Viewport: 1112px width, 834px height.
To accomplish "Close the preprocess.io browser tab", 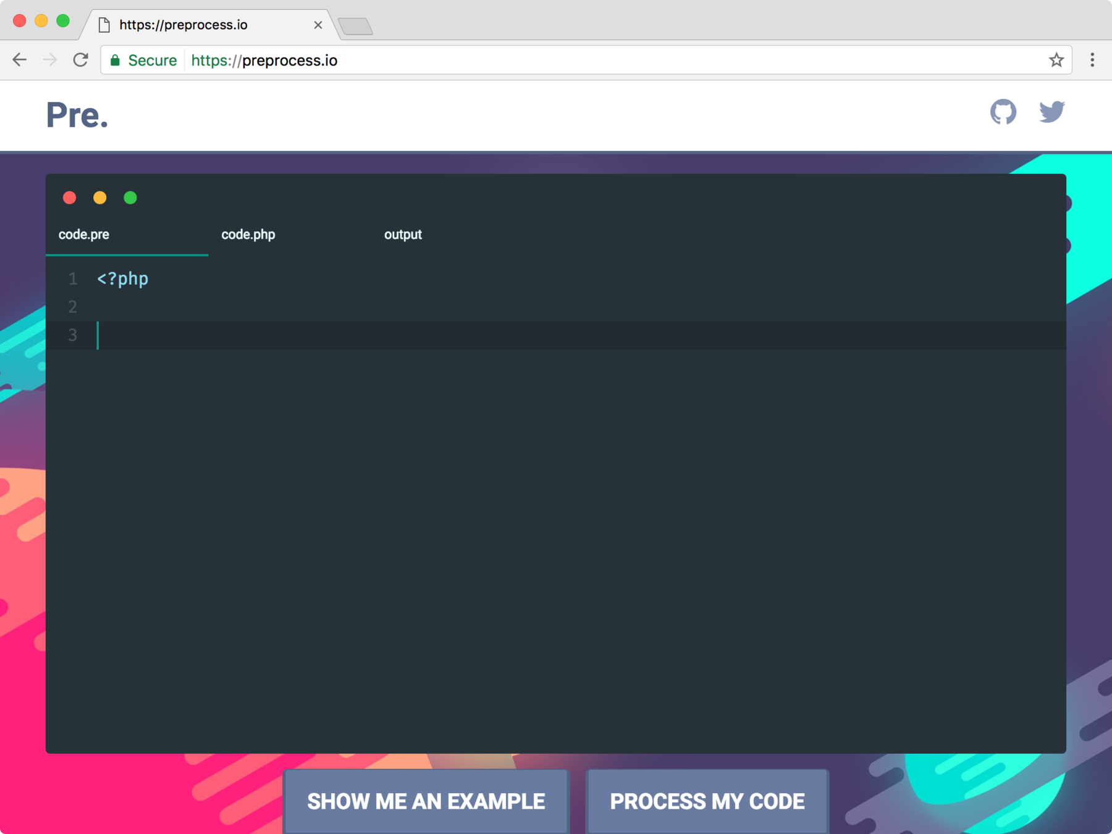I will 318,25.
